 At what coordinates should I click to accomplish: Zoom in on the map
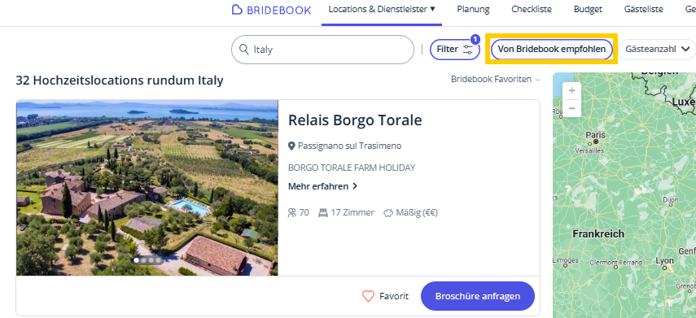pos(571,90)
